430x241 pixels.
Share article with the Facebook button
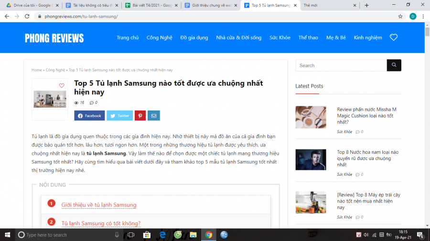coord(89,116)
